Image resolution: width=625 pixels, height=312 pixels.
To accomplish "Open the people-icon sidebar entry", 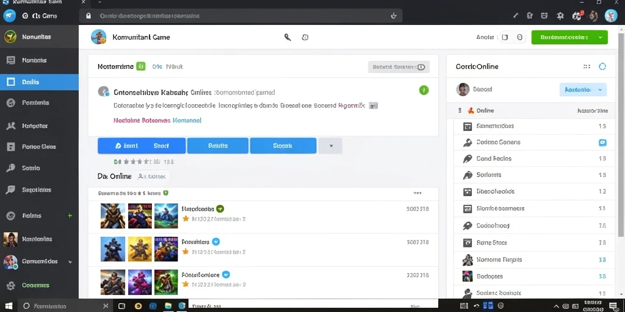I will pos(40,126).
